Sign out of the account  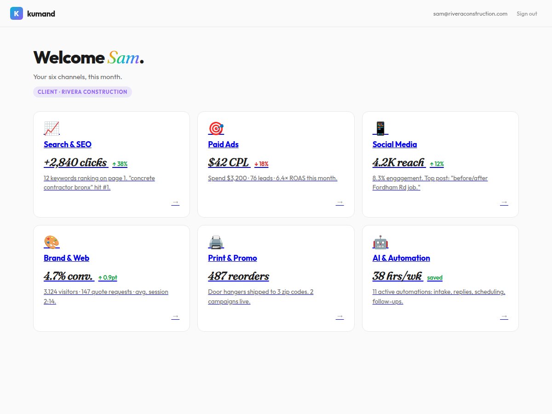527,14
